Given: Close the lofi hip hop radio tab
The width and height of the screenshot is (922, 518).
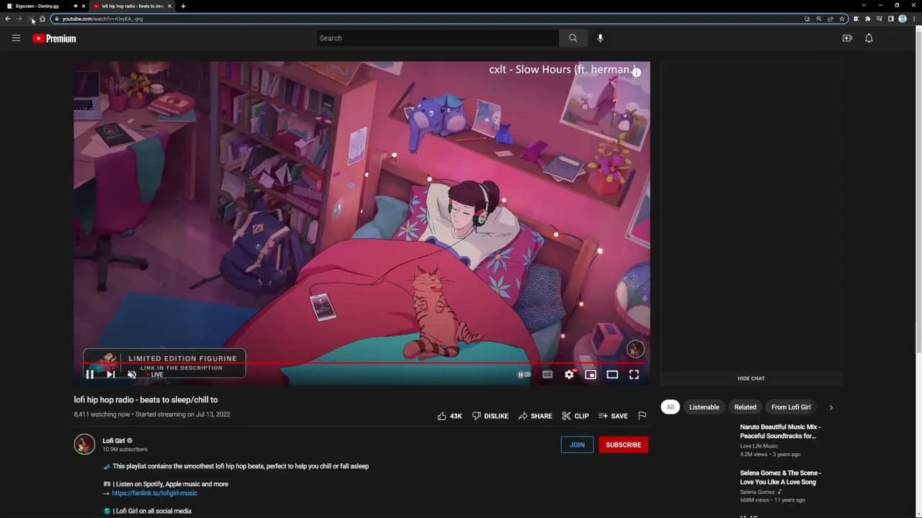Looking at the screenshot, I should [170, 6].
